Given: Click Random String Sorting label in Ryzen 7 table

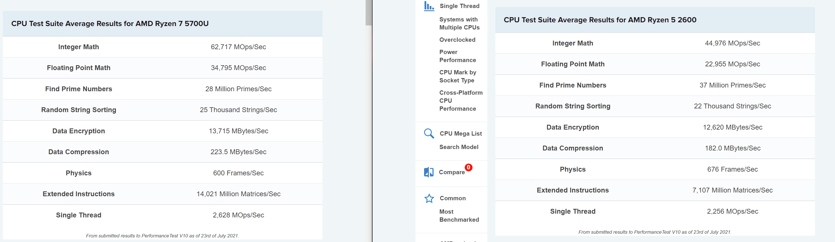Looking at the screenshot, I should click(x=78, y=110).
